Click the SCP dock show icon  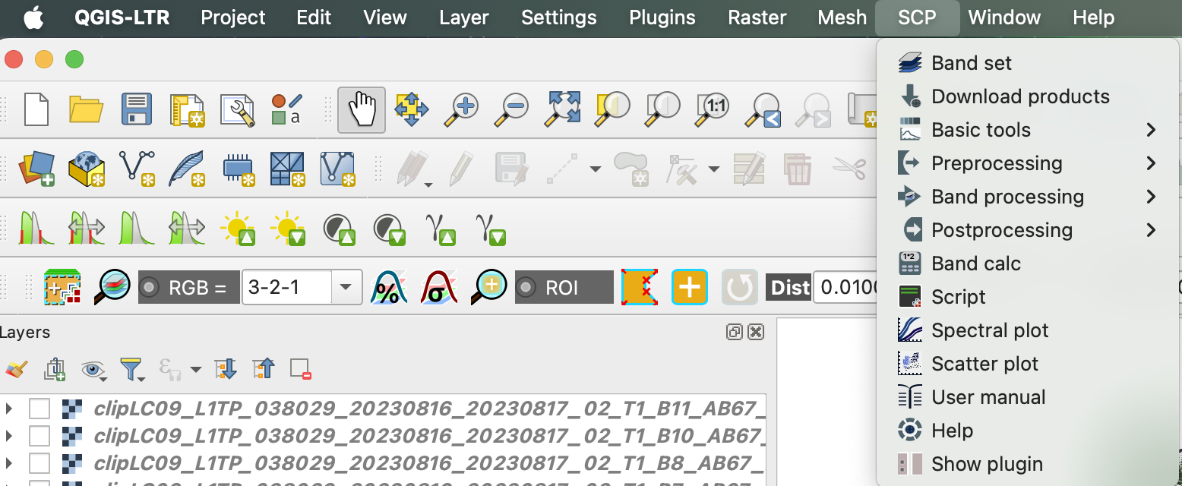pyautogui.click(x=62, y=288)
